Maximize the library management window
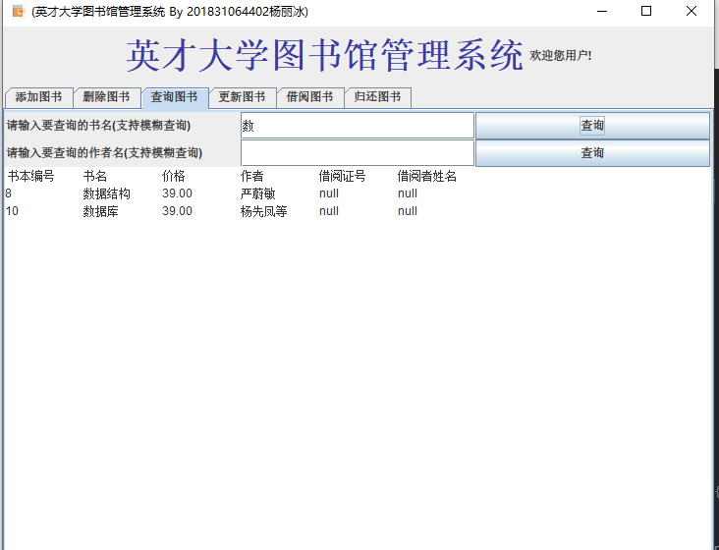The image size is (719, 550). point(646,11)
